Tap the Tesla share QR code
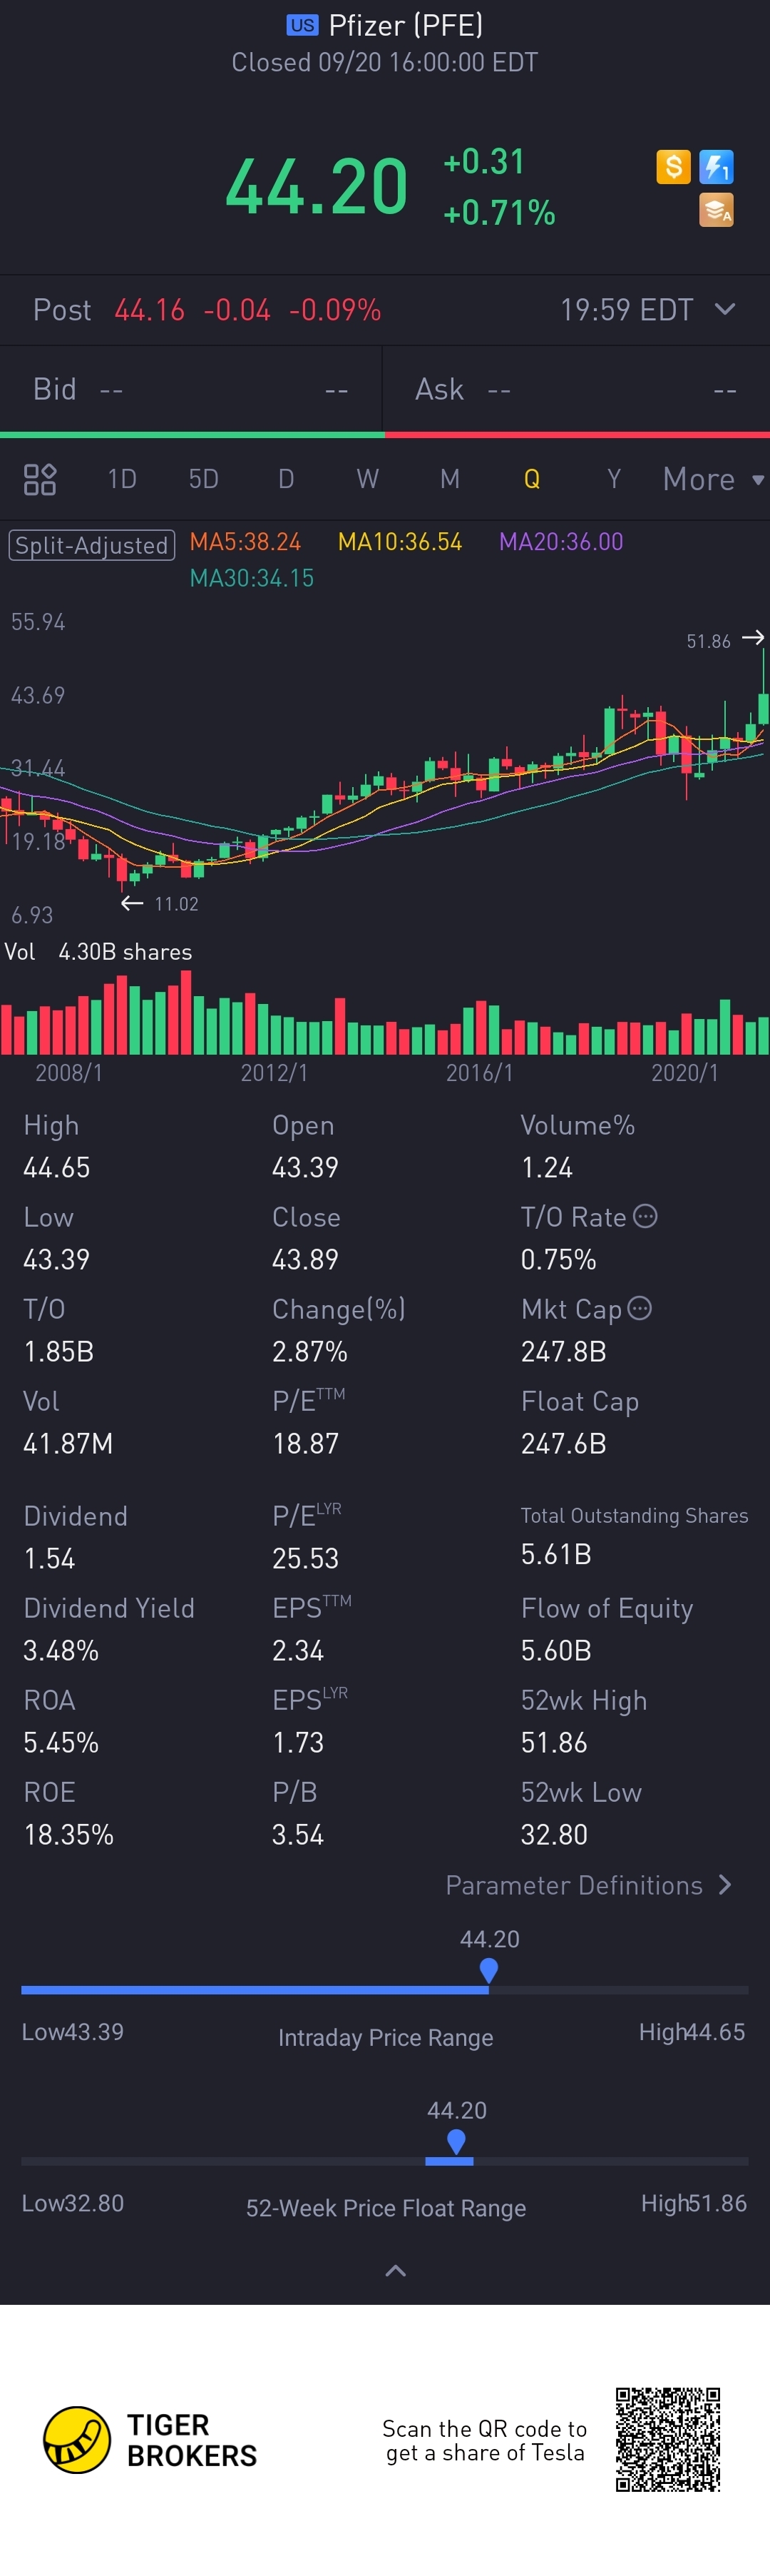The width and height of the screenshot is (770, 2576). click(667, 2439)
